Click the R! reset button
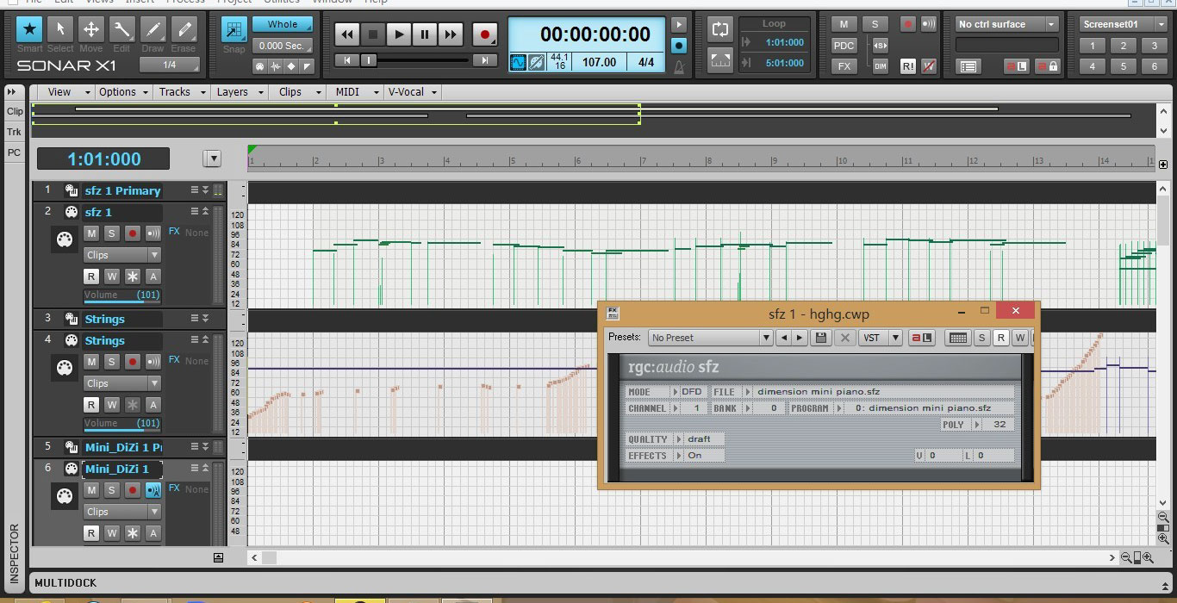Screen dimensions: 1177x603 (x=908, y=65)
